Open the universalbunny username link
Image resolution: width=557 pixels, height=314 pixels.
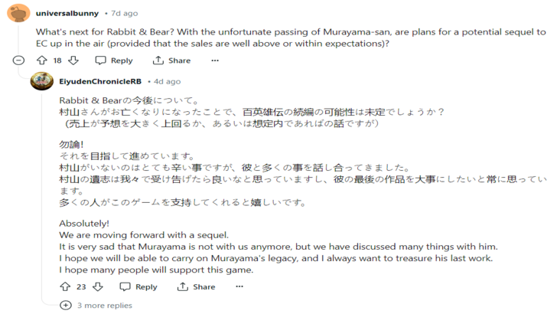[67, 13]
